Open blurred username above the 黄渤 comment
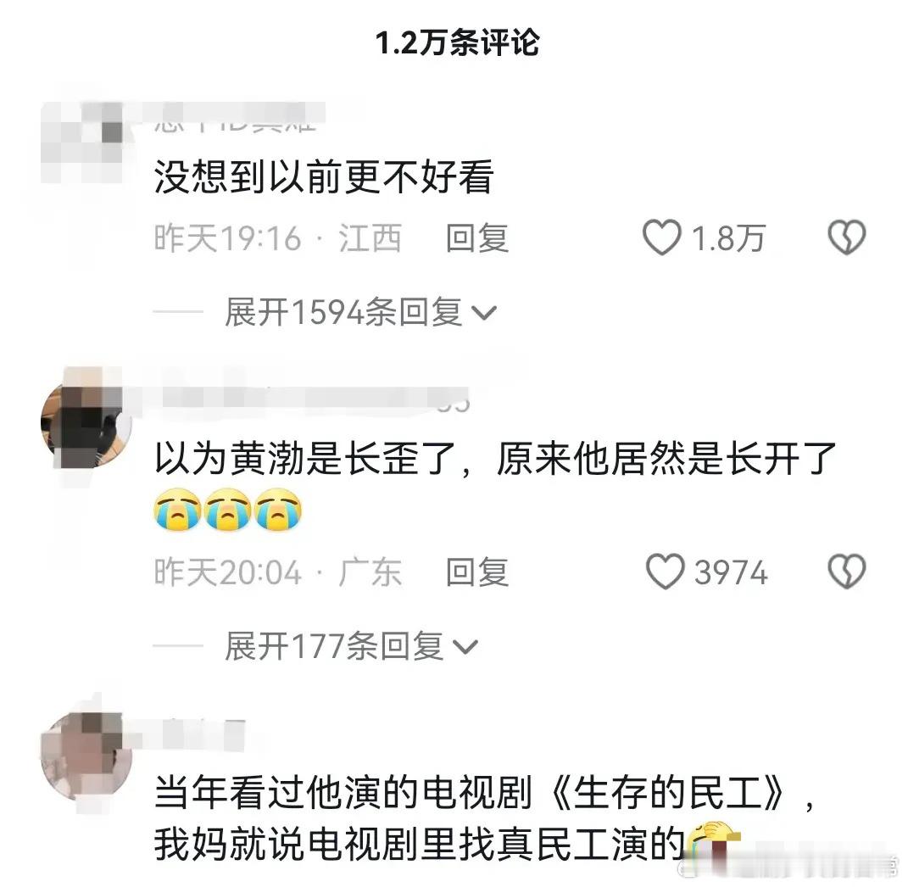 point(313,397)
